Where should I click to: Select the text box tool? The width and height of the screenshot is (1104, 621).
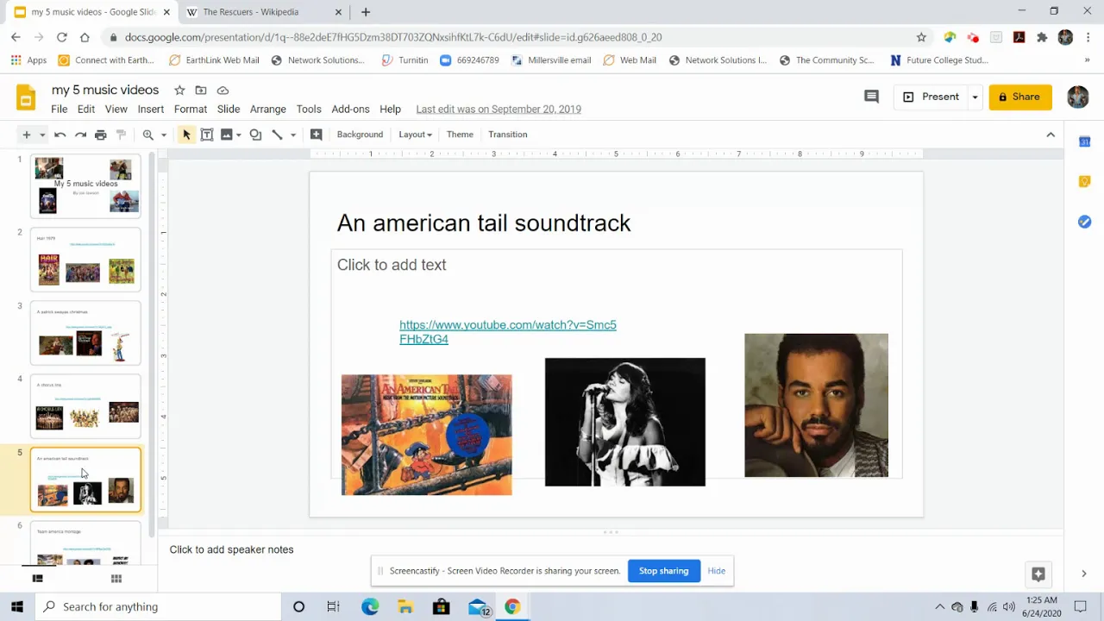tap(207, 135)
